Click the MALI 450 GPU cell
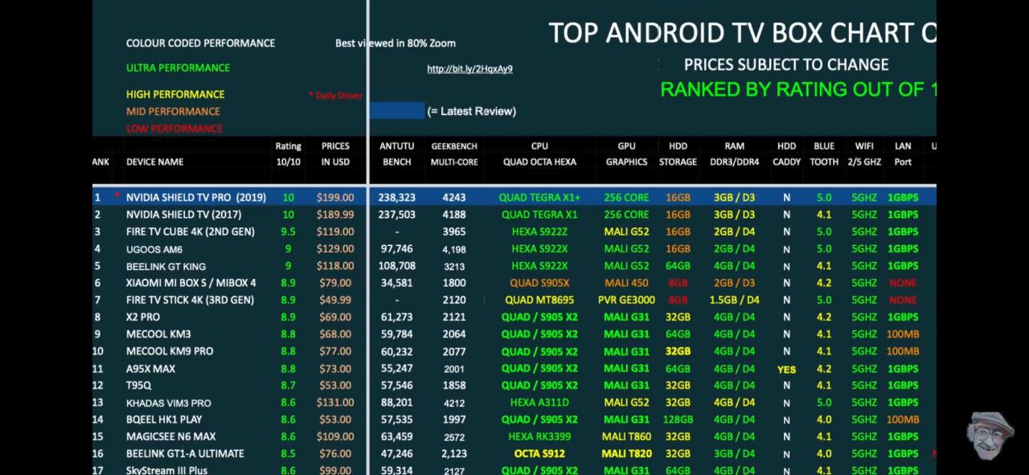Image resolution: width=1029 pixels, height=475 pixels. pyautogui.click(x=626, y=283)
